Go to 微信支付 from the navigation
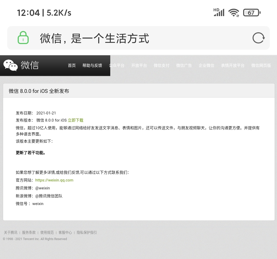 coord(162,66)
